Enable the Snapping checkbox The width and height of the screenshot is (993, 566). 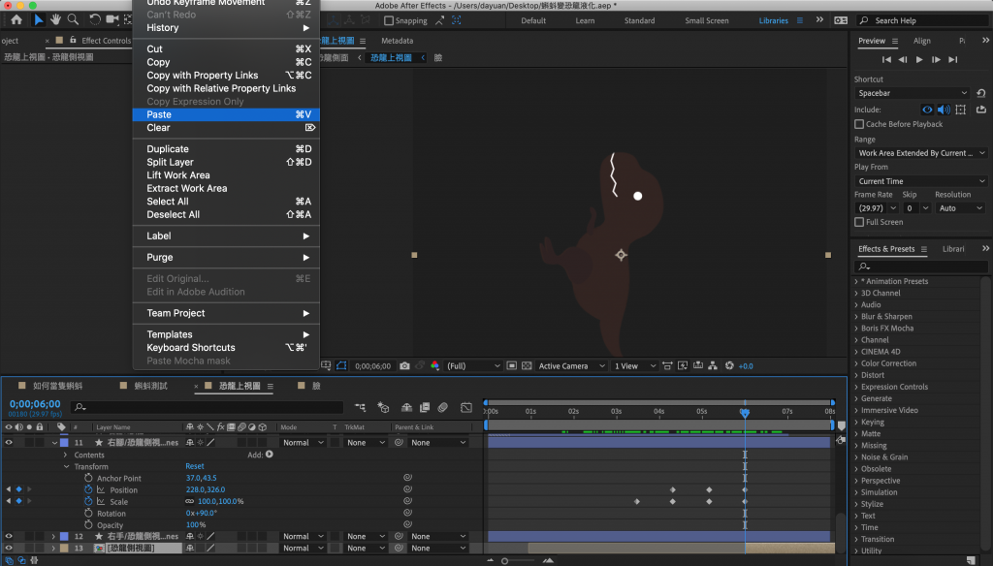389,21
